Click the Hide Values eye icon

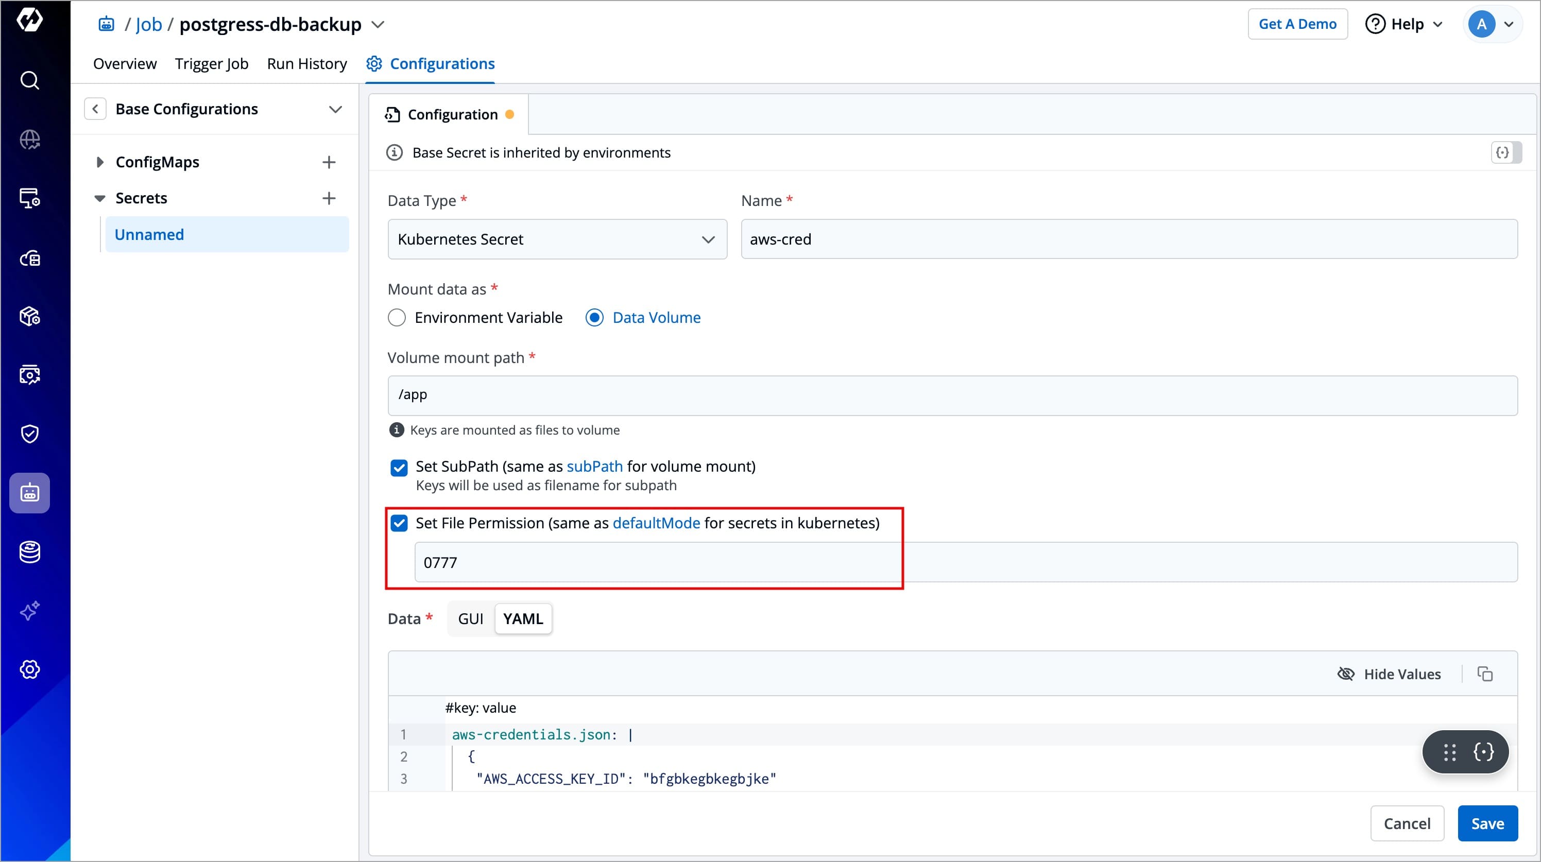click(1346, 674)
